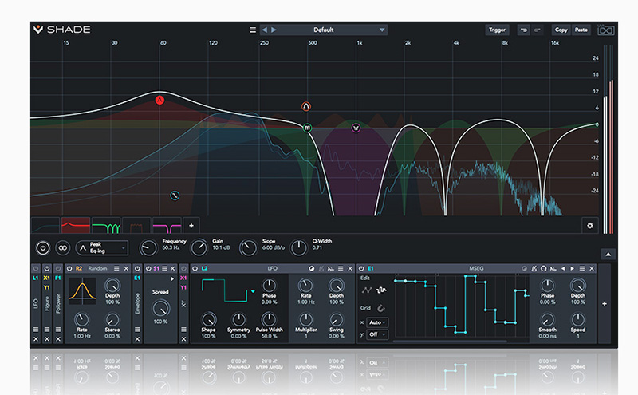The width and height of the screenshot is (638, 395).
Task: Open the L2 LFO modulator menu
Action: click(341, 269)
